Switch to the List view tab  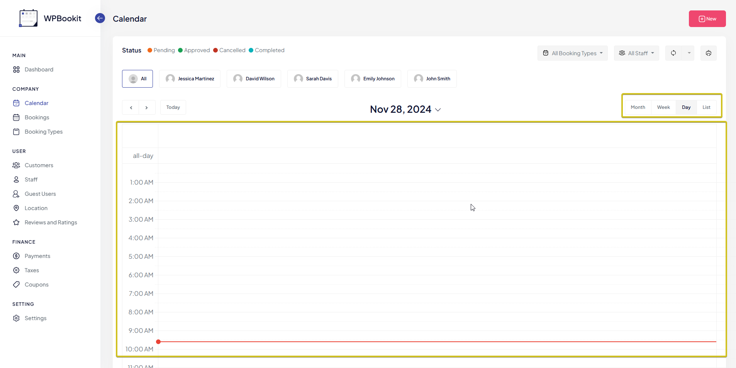pos(706,107)
